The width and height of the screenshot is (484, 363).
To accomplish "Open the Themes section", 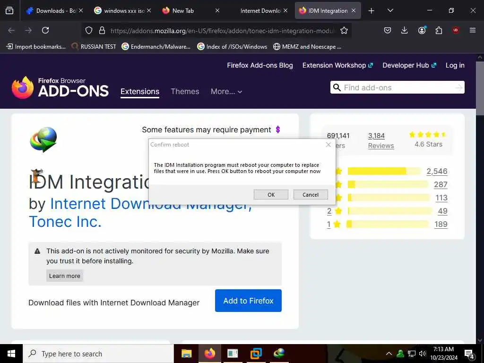I will tap(185, 91).
